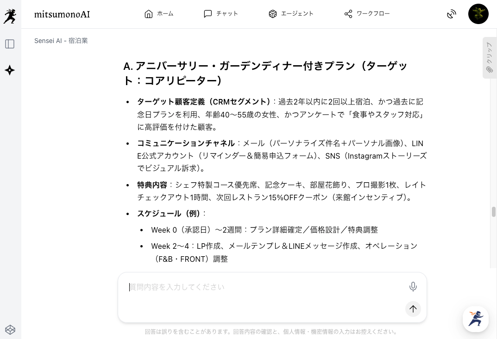The width and height of the screenshot is (497, 339).
Task: Activate the microphone voice input icon
Action: pyautogui.click(x=413, y=287)
